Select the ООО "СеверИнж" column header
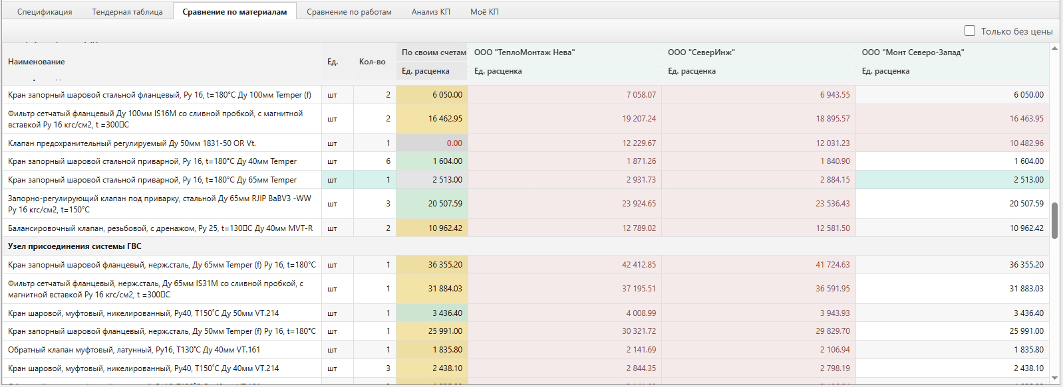The width and height of the screenshot is (1063, 387). tap(701, 52)
